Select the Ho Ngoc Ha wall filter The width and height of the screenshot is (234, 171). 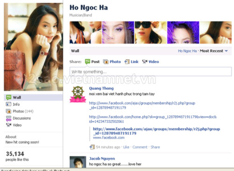(x=187, y=51)
